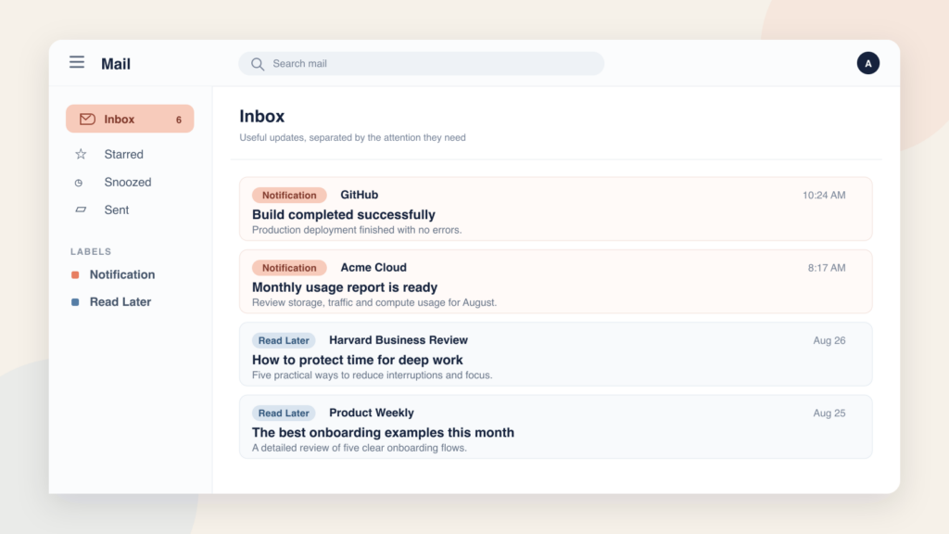This screenshot has height=534, width=949.
Task: Open the hamburger menu icon
Action: click(x=77, y=62)
